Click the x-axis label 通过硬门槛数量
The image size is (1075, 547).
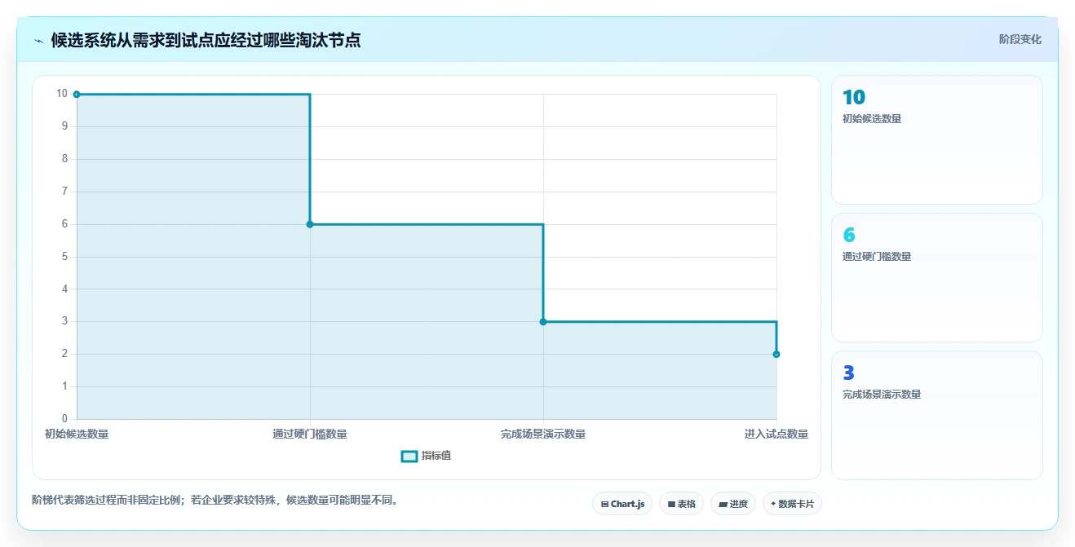click(310, 434)
